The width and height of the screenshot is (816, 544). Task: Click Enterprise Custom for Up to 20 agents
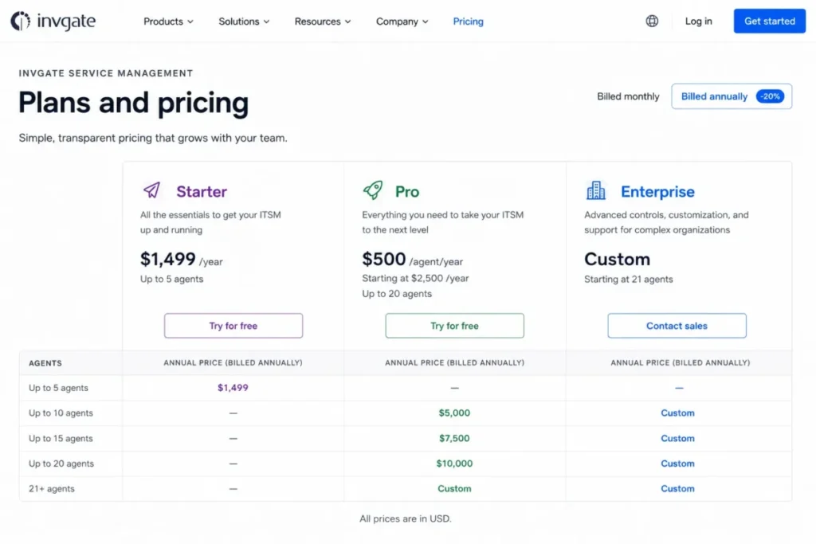click(x=677, y=464)
